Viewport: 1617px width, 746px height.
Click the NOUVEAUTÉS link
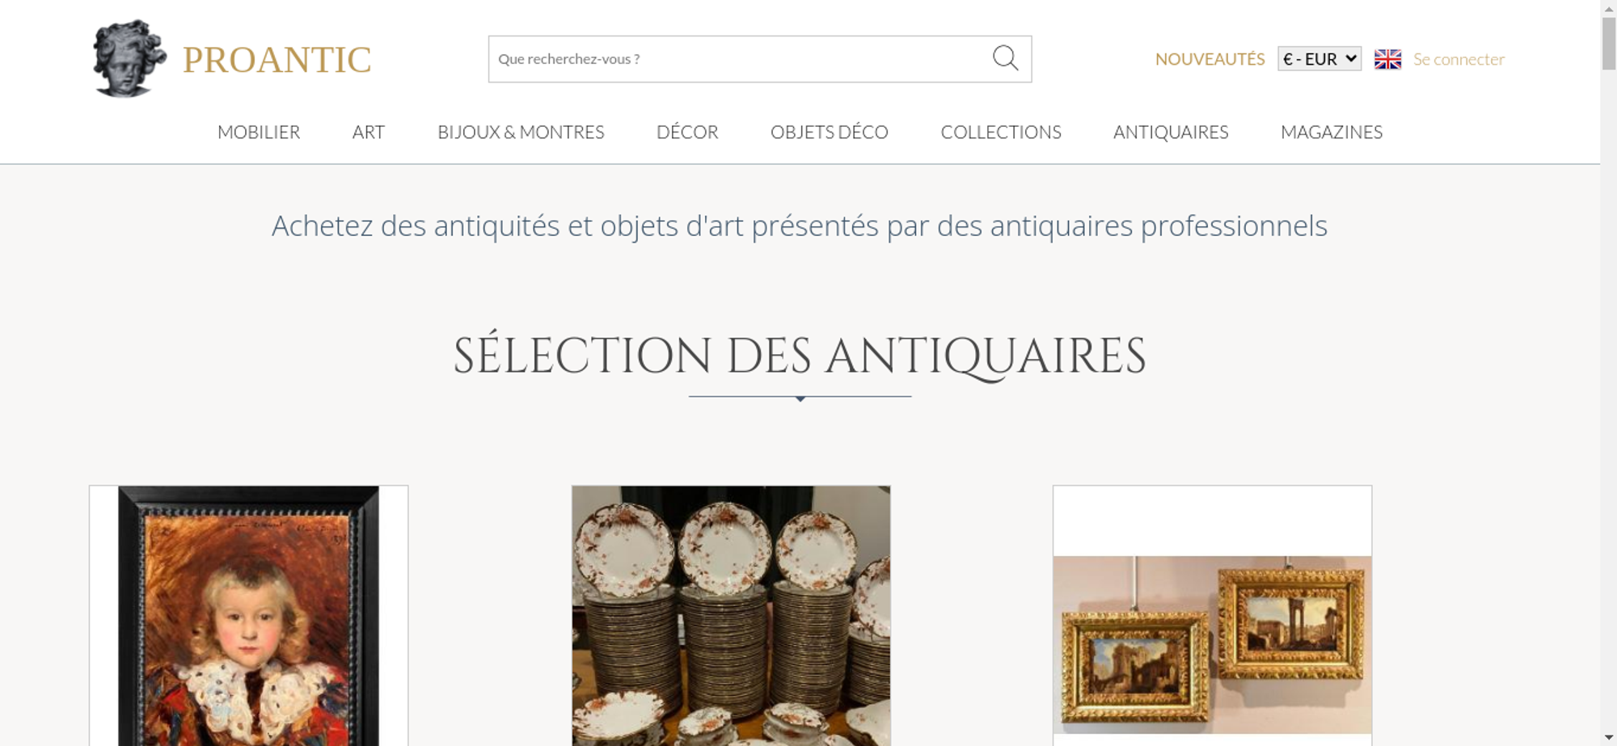[1210, 59]
